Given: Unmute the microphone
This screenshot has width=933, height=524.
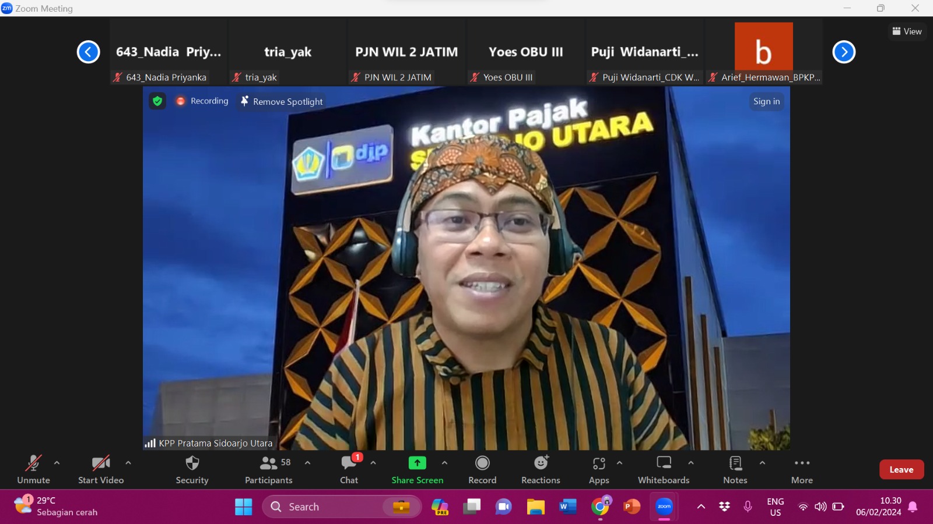Looking at the screenshot, I should (x=33, y=463).
